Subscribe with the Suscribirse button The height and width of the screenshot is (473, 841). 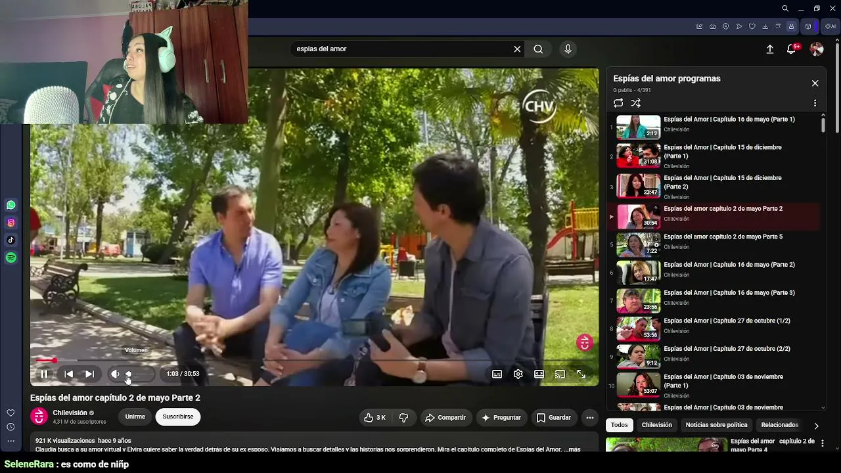[178, 417]
